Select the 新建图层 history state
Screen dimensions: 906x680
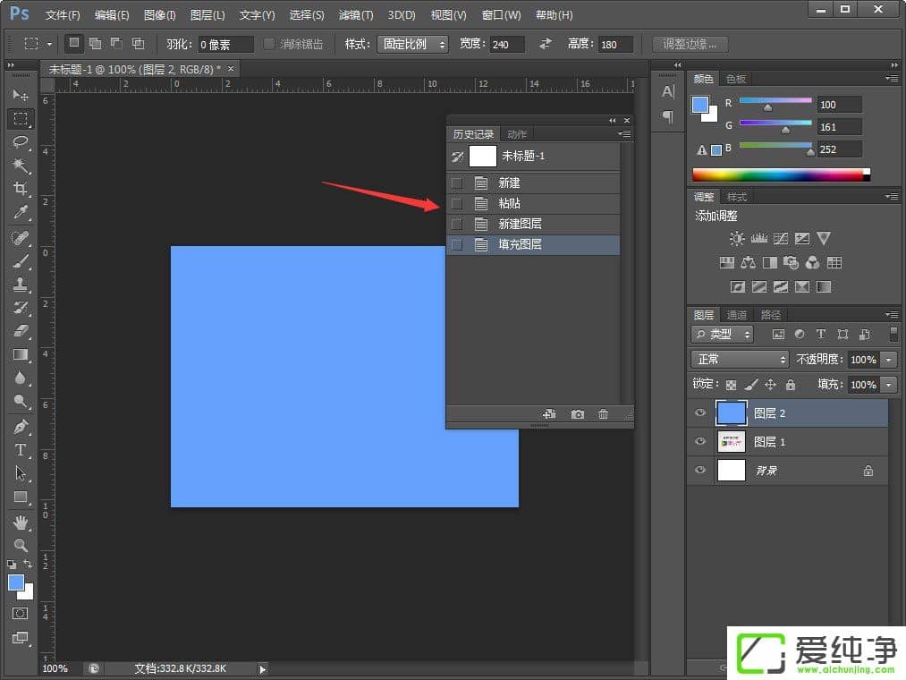520,224
